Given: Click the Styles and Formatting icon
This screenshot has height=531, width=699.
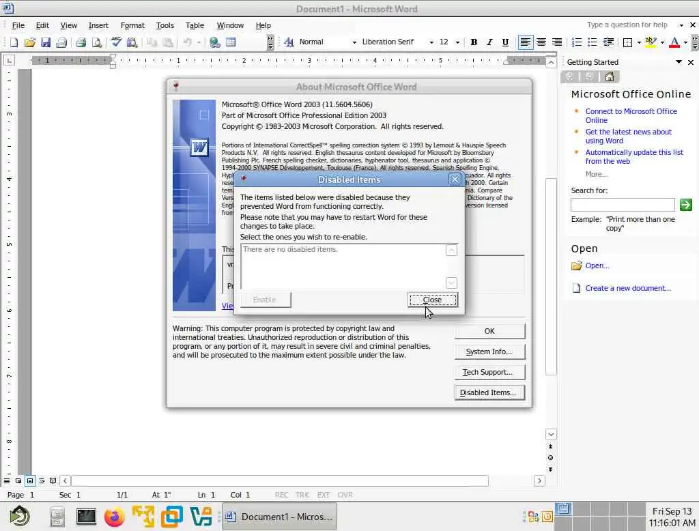Looking at the screenshot, I should pyautogui.click(x=289, y=42).
